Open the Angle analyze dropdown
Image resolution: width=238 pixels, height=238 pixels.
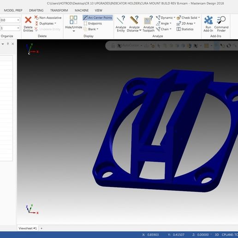coord(164,24)
